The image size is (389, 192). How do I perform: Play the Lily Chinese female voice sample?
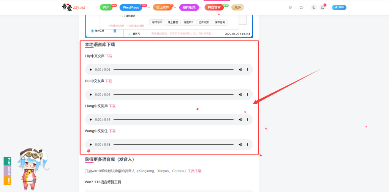coord(90,70)
